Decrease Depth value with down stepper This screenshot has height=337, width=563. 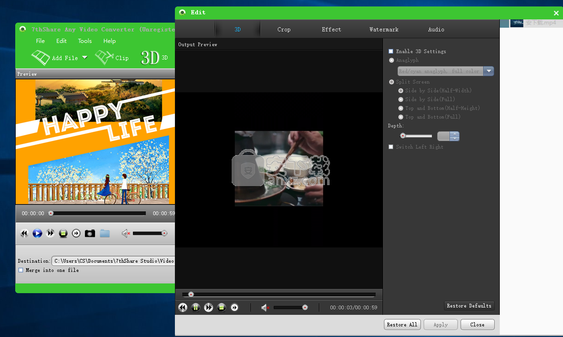point(455,138)
